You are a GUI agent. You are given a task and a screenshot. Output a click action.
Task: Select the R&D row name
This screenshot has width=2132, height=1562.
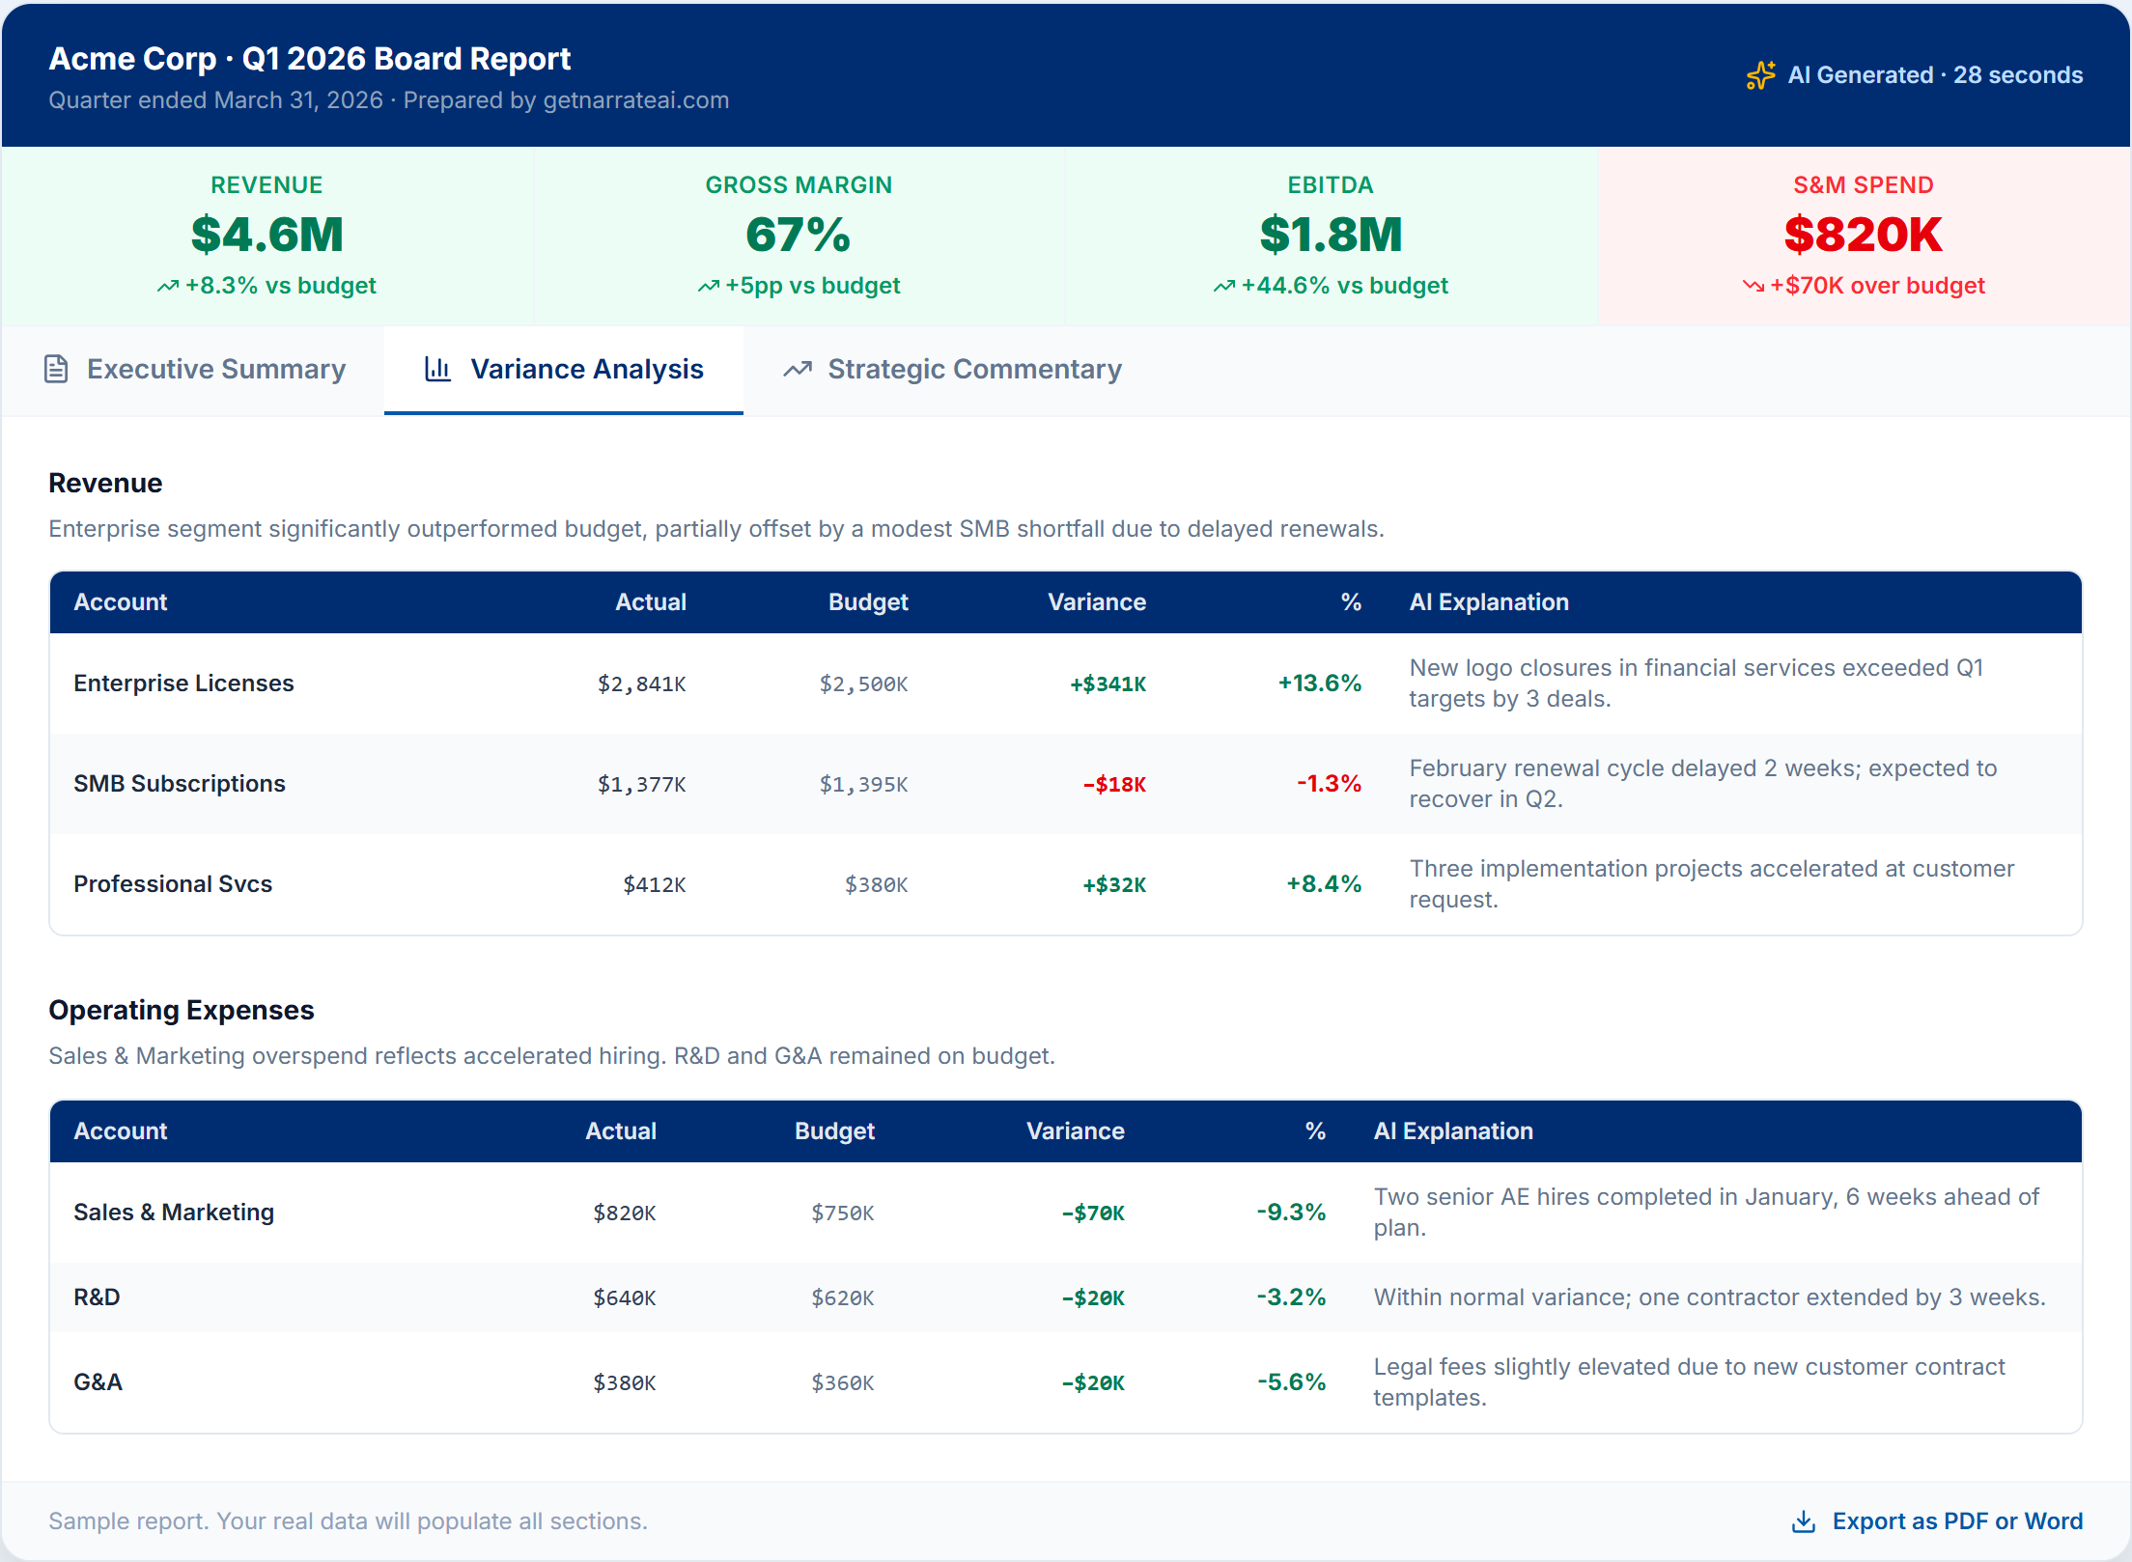pyautogui.click(x=97, y=1297)
